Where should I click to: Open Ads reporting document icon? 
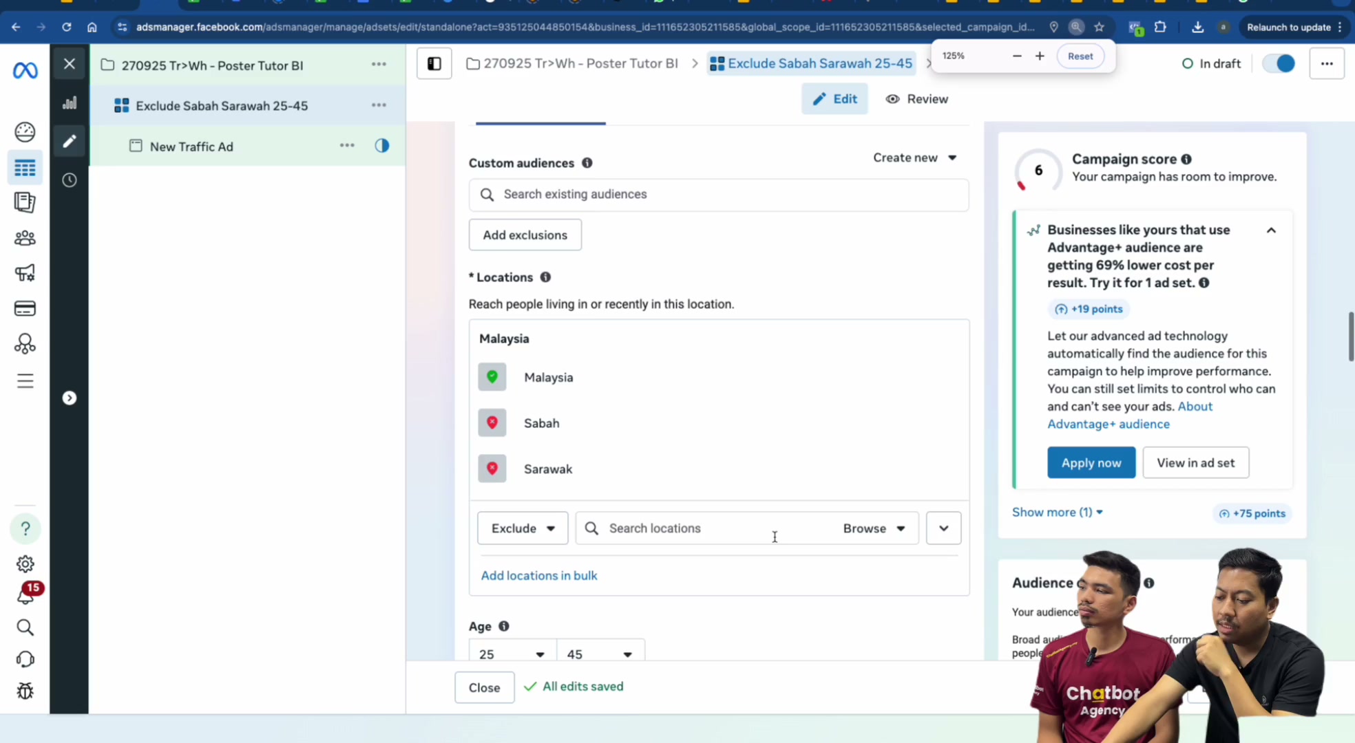(x=25, y=202)
